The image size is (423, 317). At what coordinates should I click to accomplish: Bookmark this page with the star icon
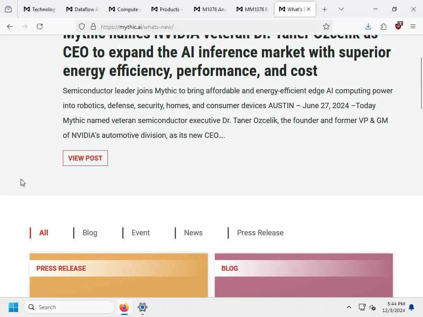326,26
